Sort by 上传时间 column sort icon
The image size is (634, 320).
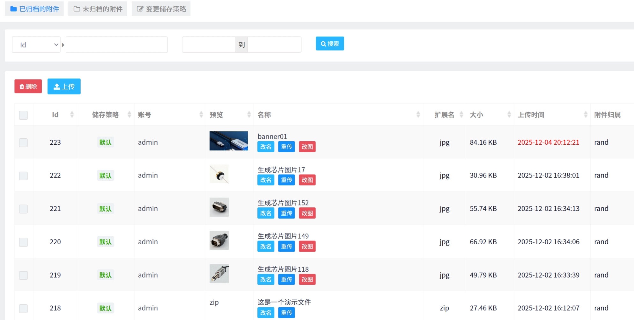coord(586,115)
